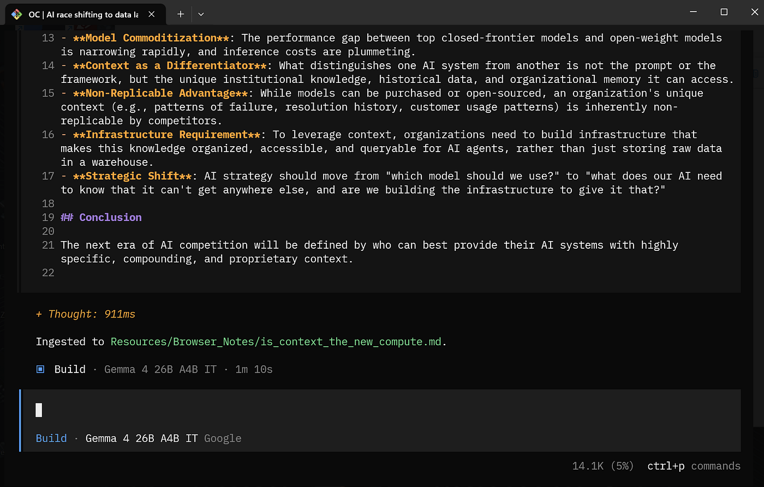Click the git-bash icon in the tab

(x=17, y=15)
